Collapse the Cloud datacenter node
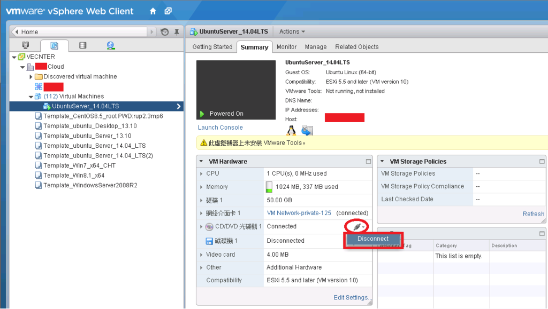 click(x=22, y=67)
